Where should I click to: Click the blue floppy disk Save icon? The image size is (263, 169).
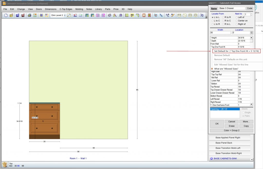18,15
